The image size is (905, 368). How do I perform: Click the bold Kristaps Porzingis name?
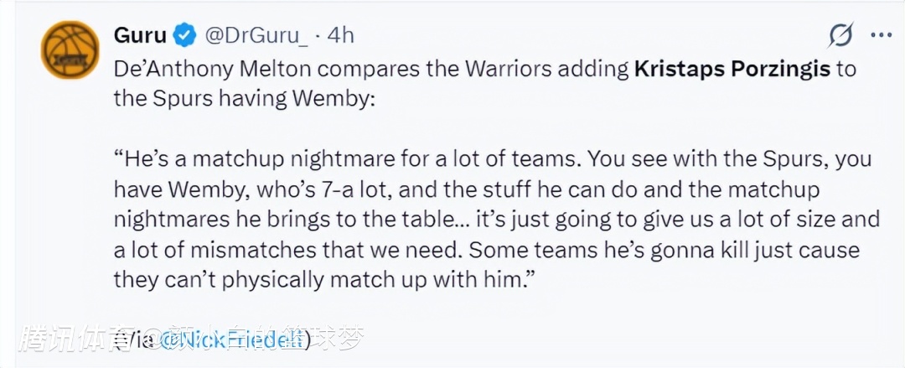[x=732, y=68]
